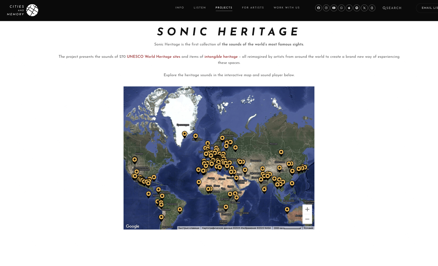438x266 pixels.
Task: Open the INFO menu
Action: coord(180,8)
